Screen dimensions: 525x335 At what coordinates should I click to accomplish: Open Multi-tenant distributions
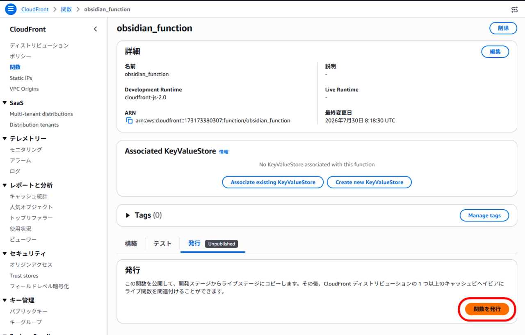[41, 114]
